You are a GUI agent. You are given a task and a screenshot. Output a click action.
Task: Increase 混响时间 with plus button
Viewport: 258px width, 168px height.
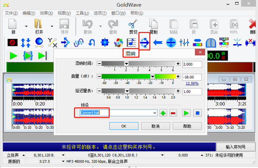[178, 64]
